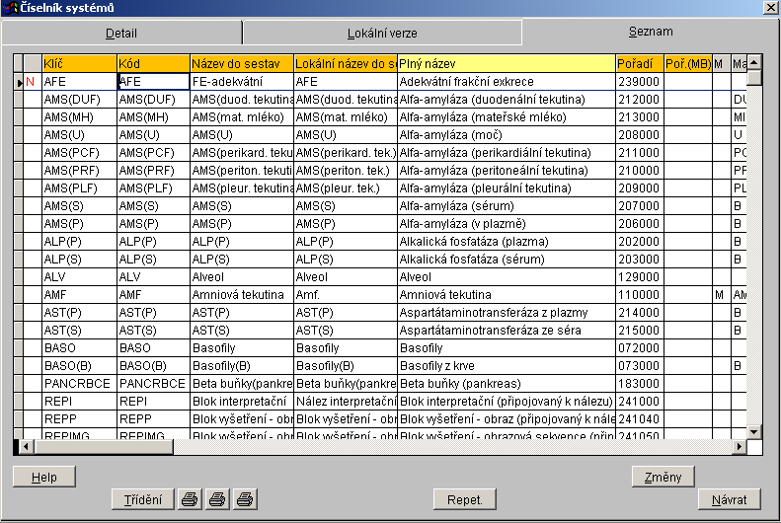Click the Pořadí column header
The height and width of the screenshot is (523, 781).
[639, 63]
